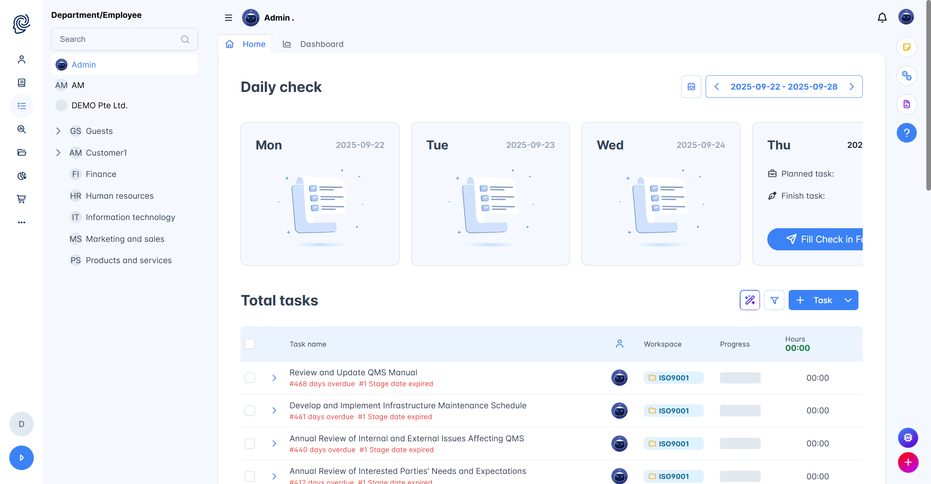Open the magic wand AI tool

tap(749, 300)
